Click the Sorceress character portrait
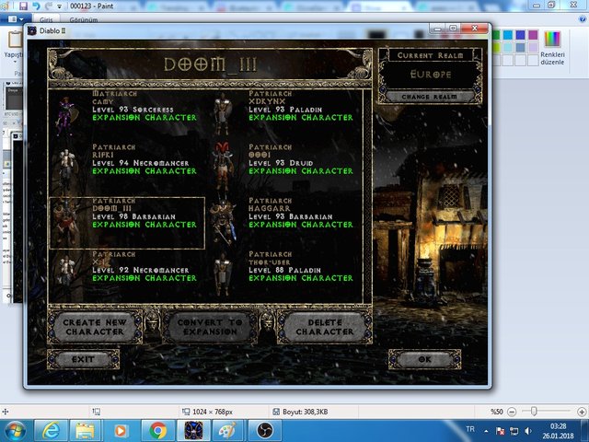589x442 pixels. click(x=66, y=116)
